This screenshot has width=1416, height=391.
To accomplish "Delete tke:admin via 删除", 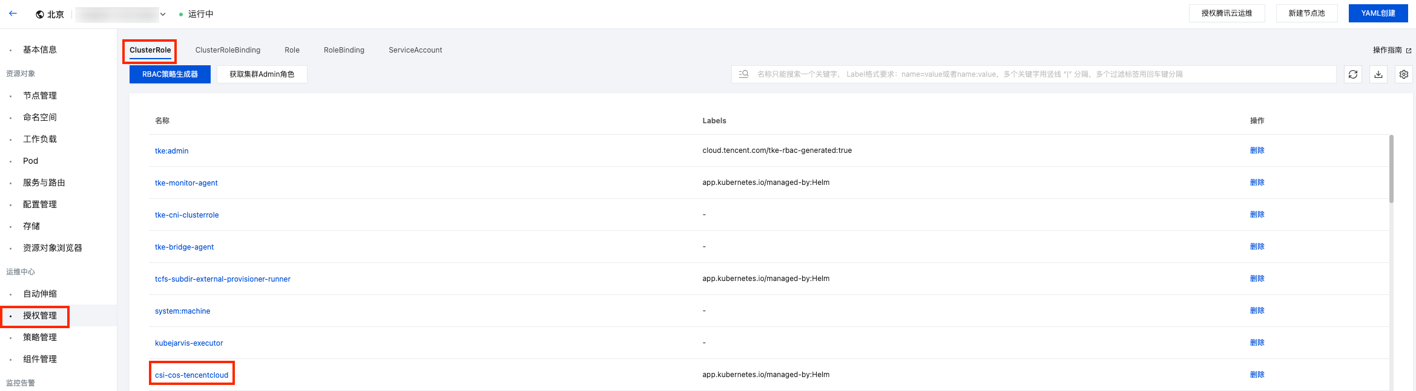I will click(x=1257, y=150).
